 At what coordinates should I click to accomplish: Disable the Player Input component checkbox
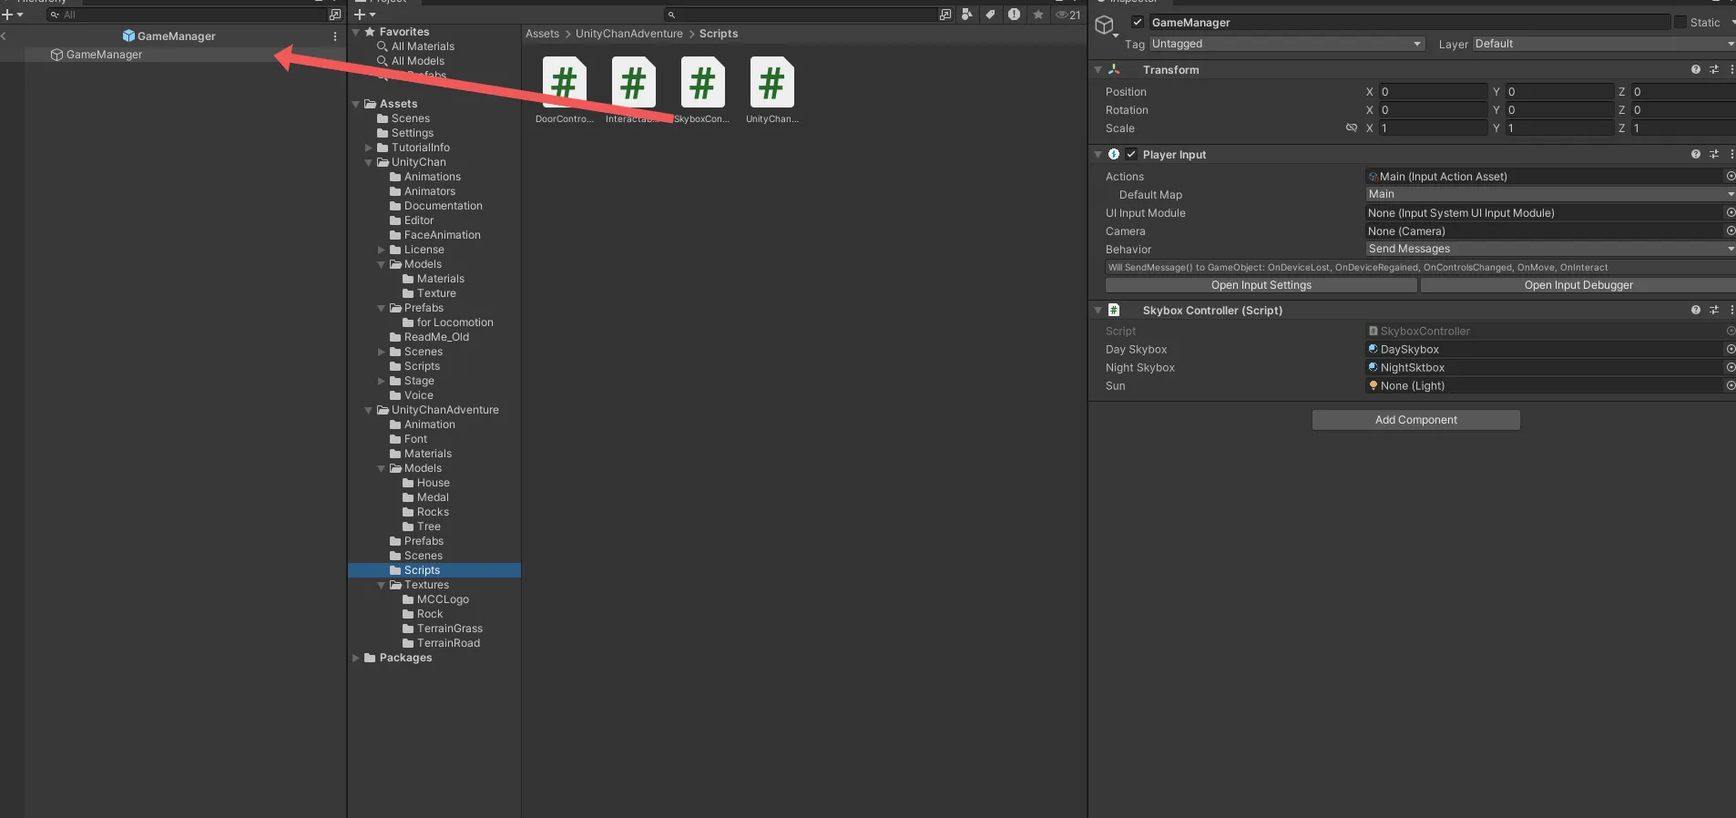[1131, 155]
